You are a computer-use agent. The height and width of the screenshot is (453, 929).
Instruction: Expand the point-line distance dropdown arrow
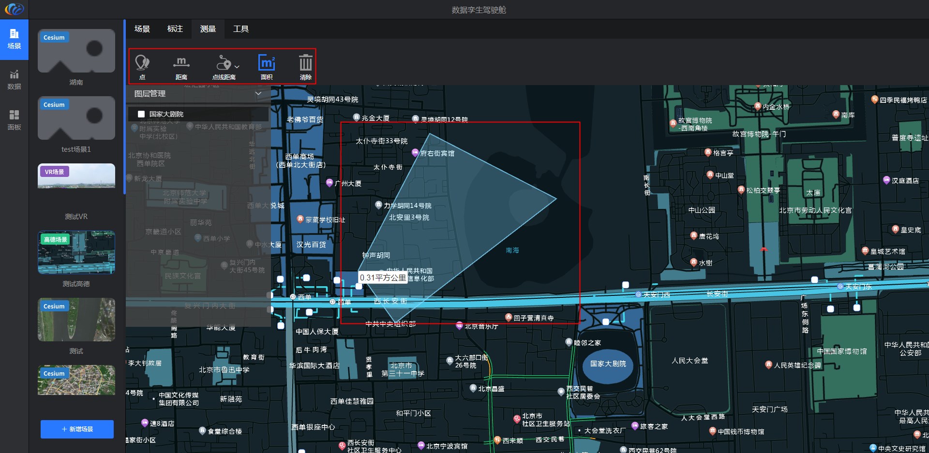pos(237,67)
